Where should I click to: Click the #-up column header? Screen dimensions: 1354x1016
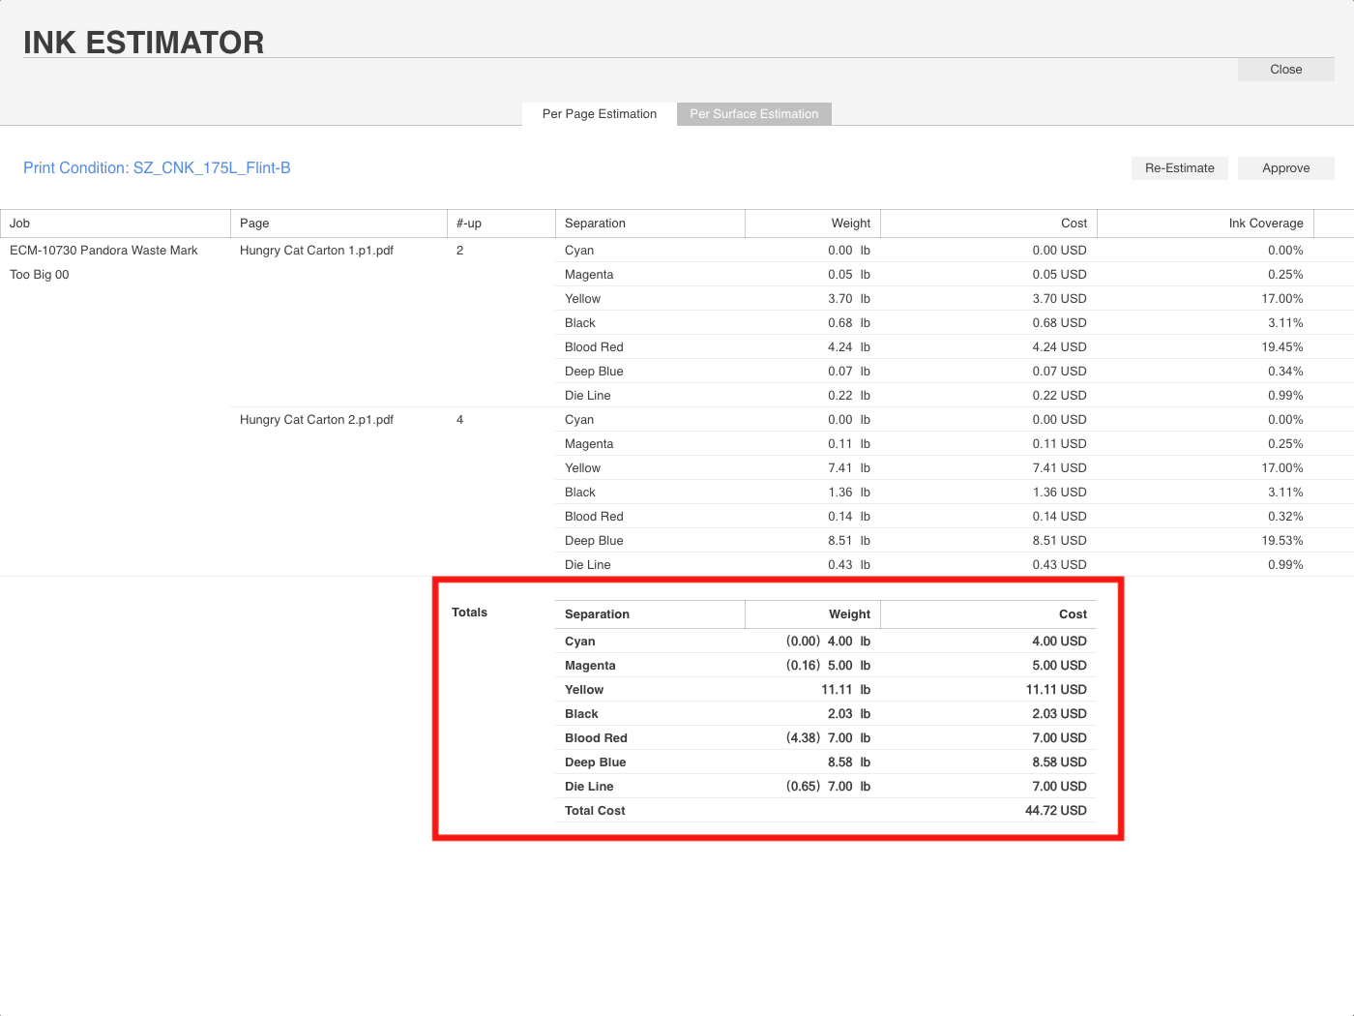tap(469, 224)
